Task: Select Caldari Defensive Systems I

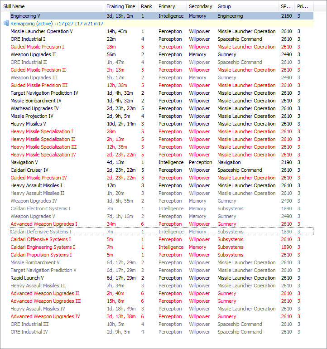Action: tap(162, 232)
